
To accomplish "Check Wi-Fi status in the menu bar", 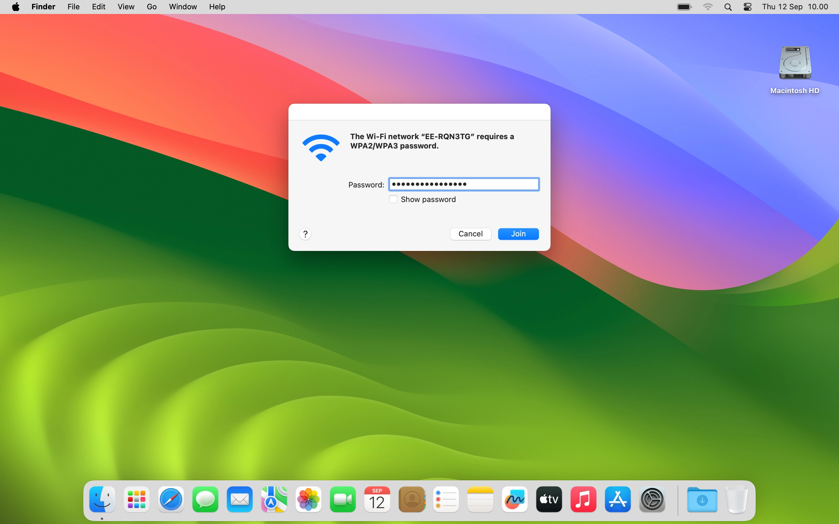I will tap(708, 7).
